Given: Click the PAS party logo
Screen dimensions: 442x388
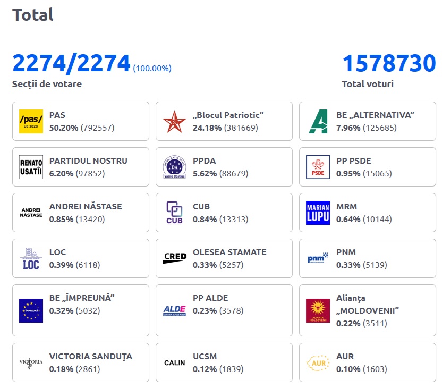Looking at the screenshot, I should click(x=31, y=121).
